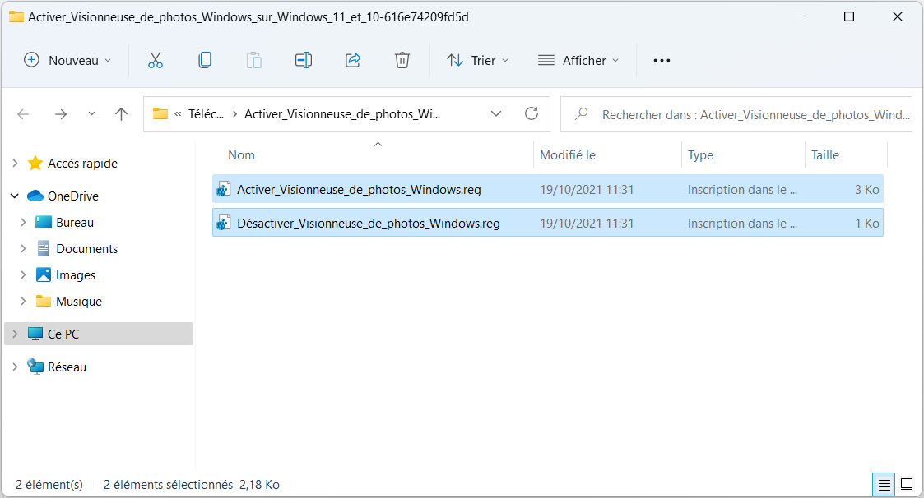Open Bureau folder in sidebar
Viewport: 924px width, 498px height.
[75, 223]
